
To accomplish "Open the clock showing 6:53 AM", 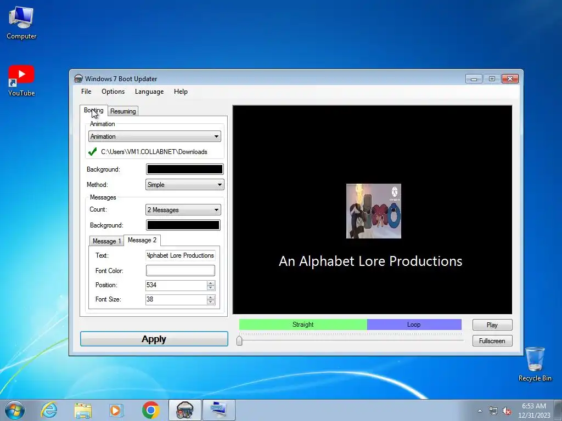I will click(x=534, y=410).
